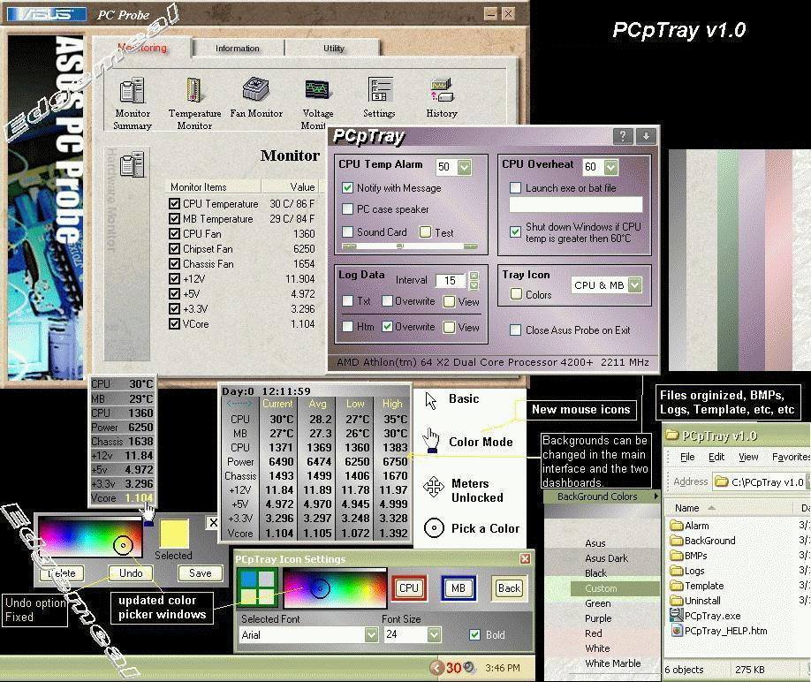
Task: Choose White Marble background entry
Action: pyautogui.click(x=613, y=663)
